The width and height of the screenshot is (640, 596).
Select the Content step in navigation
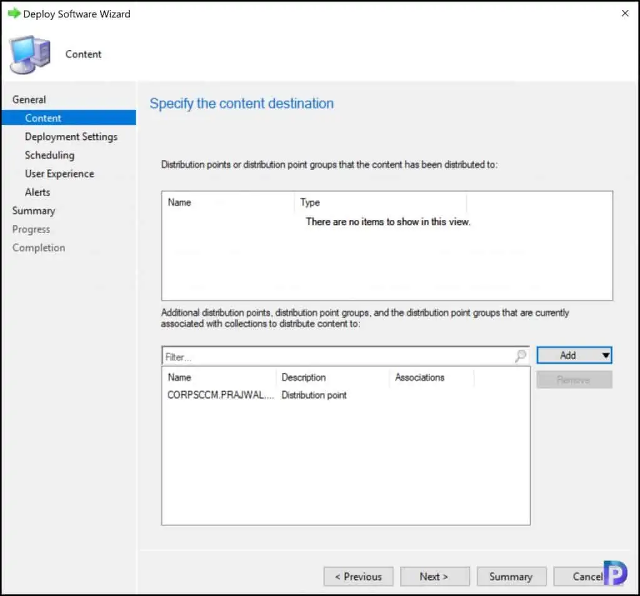[69, 118]
